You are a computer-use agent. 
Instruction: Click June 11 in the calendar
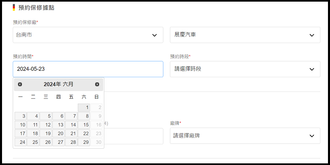(33, 125)
